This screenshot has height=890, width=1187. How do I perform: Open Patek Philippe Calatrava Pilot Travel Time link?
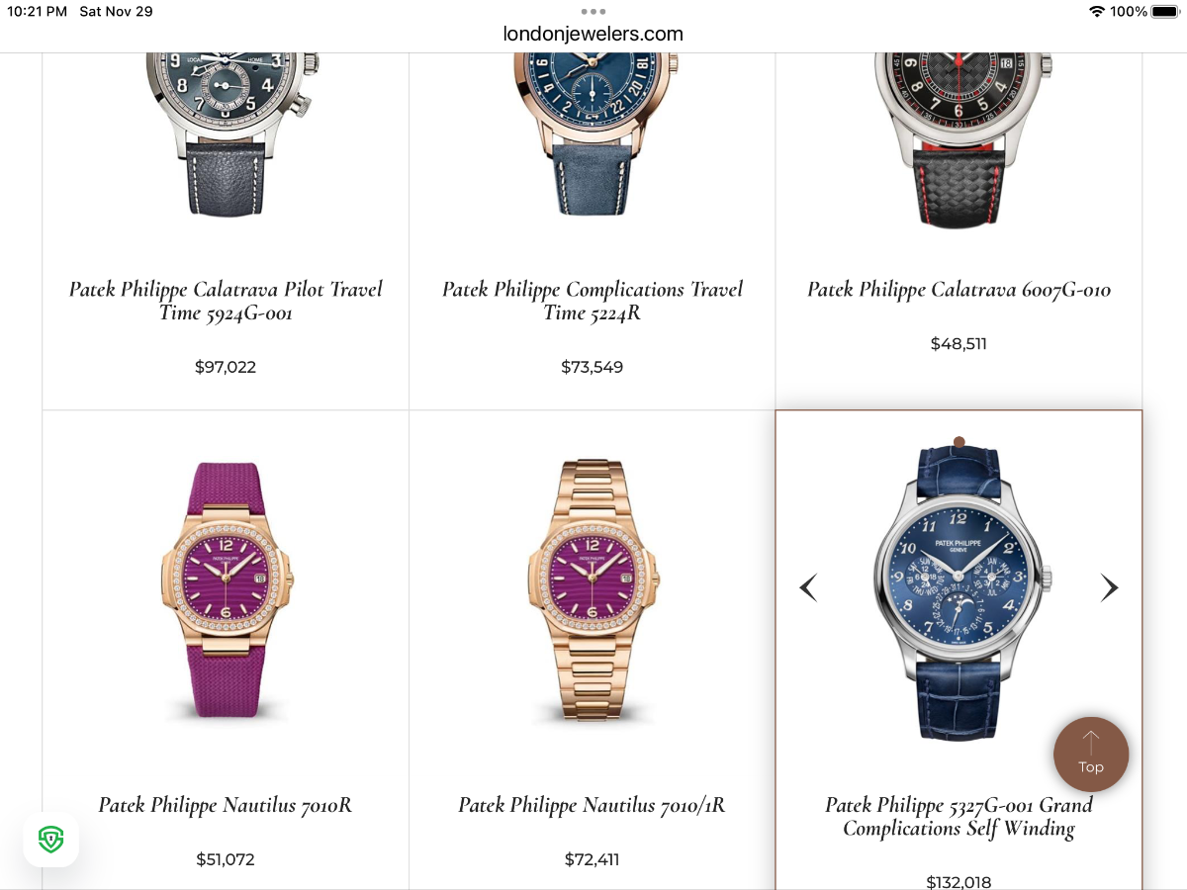(x=226, y=301)
